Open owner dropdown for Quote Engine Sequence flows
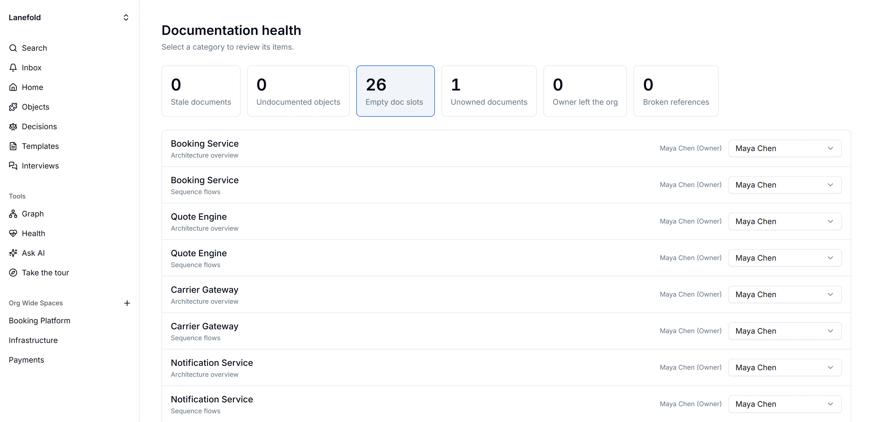Image resolution: width=873 pixels, height=422 pixels. 785,258
